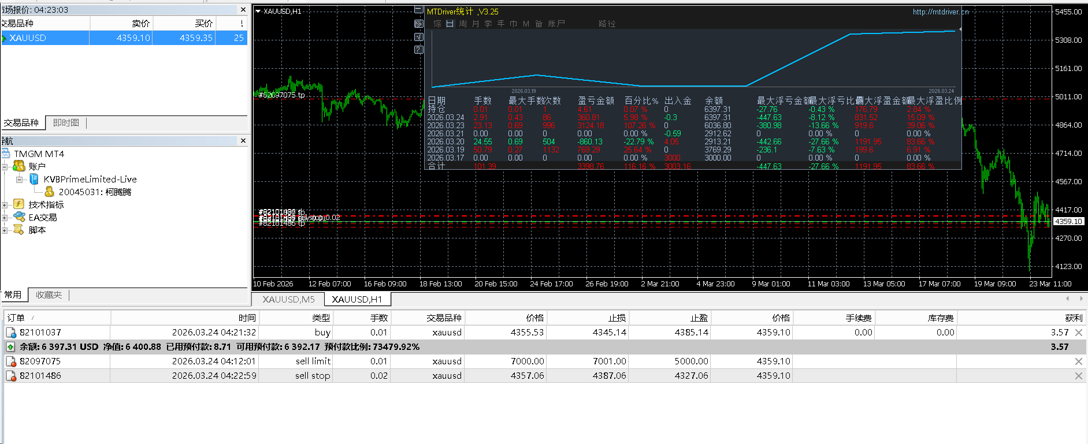Select the 日 daily view in MTDriver panel
Viewport: 1088px width, 444px height.
[x=450, y=24]
